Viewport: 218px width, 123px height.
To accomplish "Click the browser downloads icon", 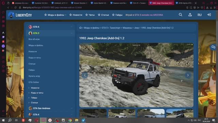I will click(211, 8).
